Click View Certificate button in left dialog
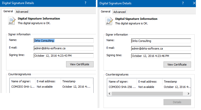Image resolution: width=201 pixels, height=110 pixels. pyautogui.click(x=80, y=64)
